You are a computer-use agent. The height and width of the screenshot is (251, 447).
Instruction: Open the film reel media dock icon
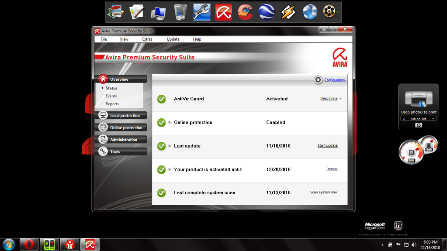331,12
